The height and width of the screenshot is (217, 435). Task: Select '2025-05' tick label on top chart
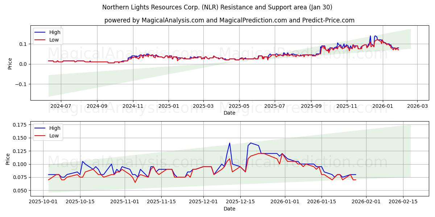click(239, 106)
